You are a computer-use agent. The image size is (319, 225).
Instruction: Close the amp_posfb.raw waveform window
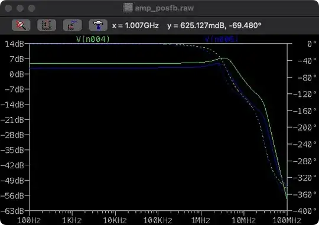(8, 8)
